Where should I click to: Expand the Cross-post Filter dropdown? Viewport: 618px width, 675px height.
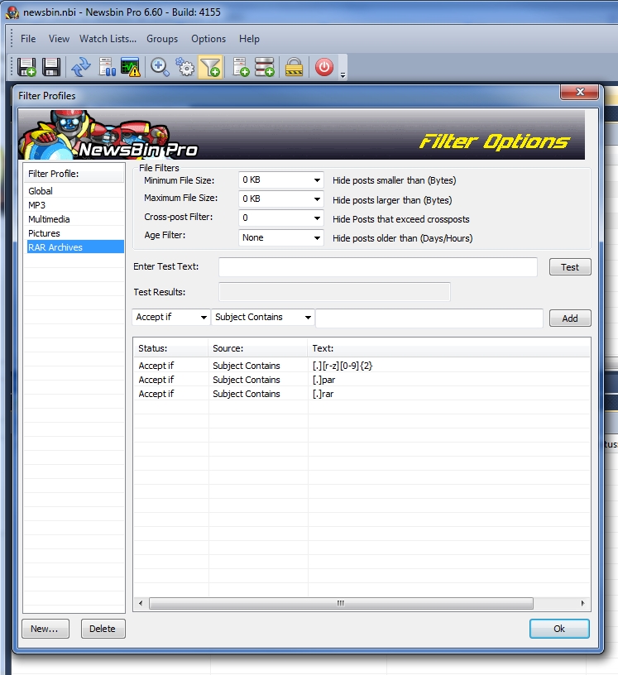coord(317,218)
